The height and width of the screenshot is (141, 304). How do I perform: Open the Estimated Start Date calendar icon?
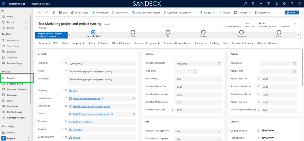[219, 63]
